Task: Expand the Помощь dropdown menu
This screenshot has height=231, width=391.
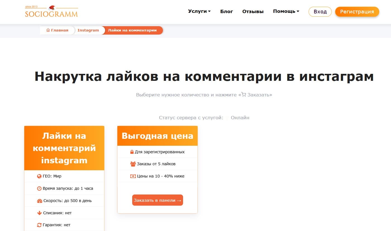Action: [286, 11]
